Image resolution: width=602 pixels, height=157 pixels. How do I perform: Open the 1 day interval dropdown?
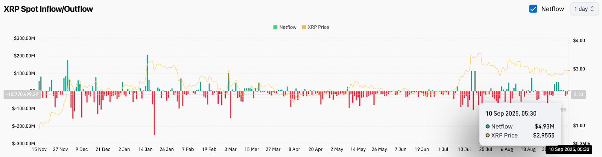(584, 9)
